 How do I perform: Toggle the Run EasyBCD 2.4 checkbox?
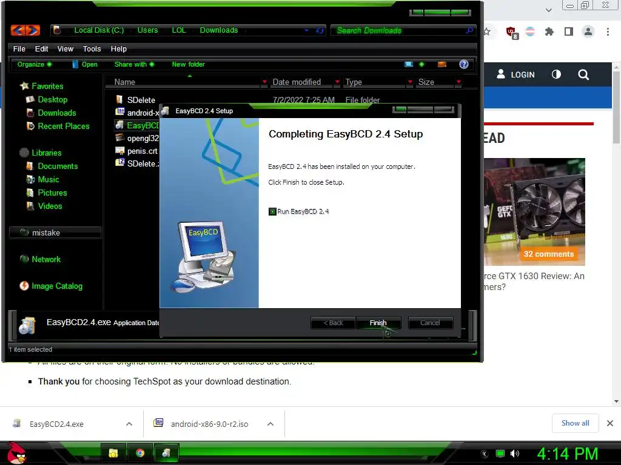(272, 211)
